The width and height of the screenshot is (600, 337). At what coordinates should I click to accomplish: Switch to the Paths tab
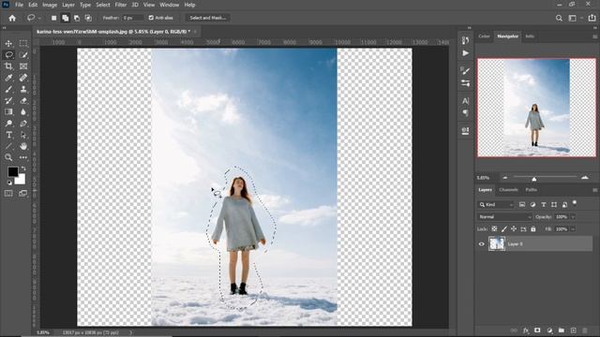tap(532, 190)
